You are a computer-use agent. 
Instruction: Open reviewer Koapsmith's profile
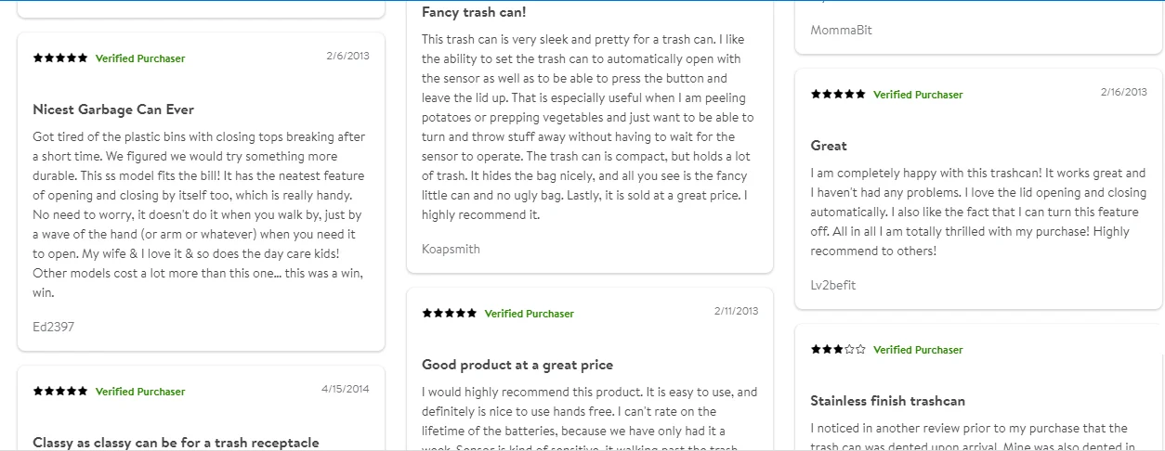point(451,249)
